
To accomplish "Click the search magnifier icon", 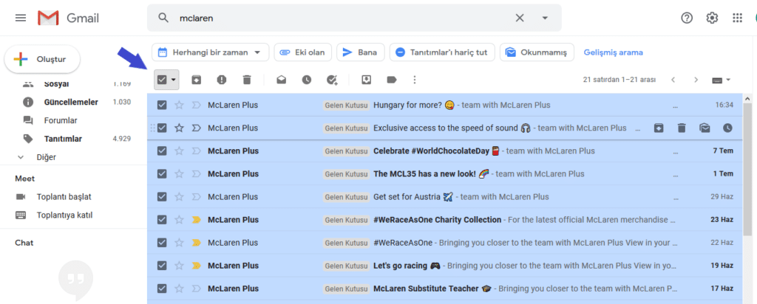I will click(x=163, y=18).
